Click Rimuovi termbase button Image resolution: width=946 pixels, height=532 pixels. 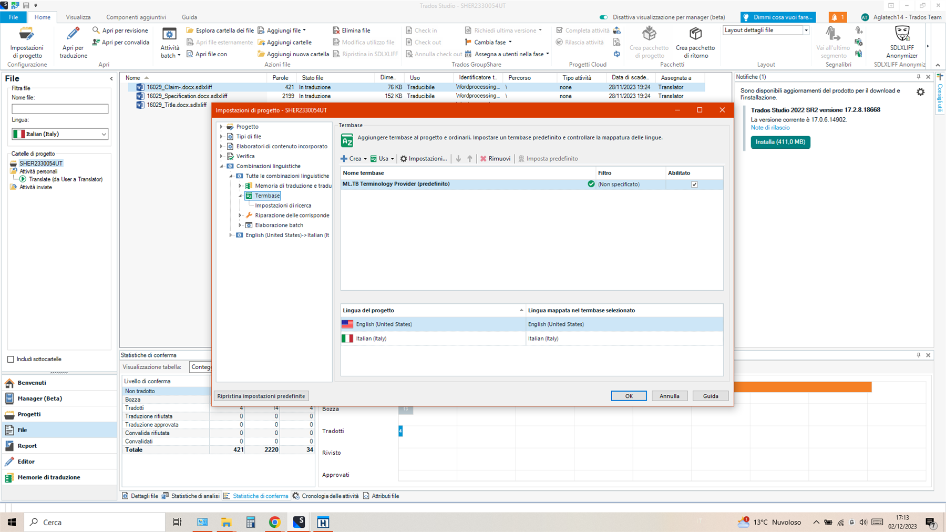[495, 158]
